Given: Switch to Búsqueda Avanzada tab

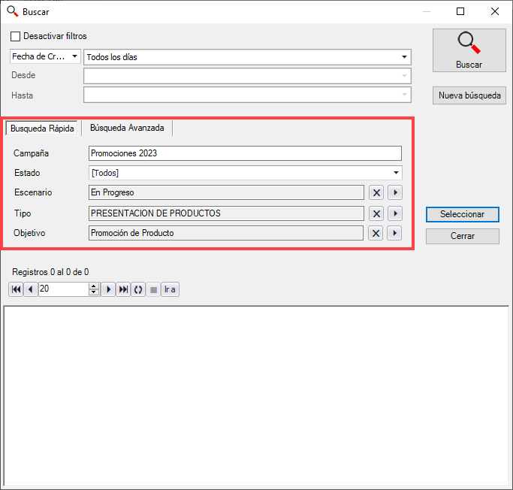Looking at the screenshot, I should pos(127,128).
